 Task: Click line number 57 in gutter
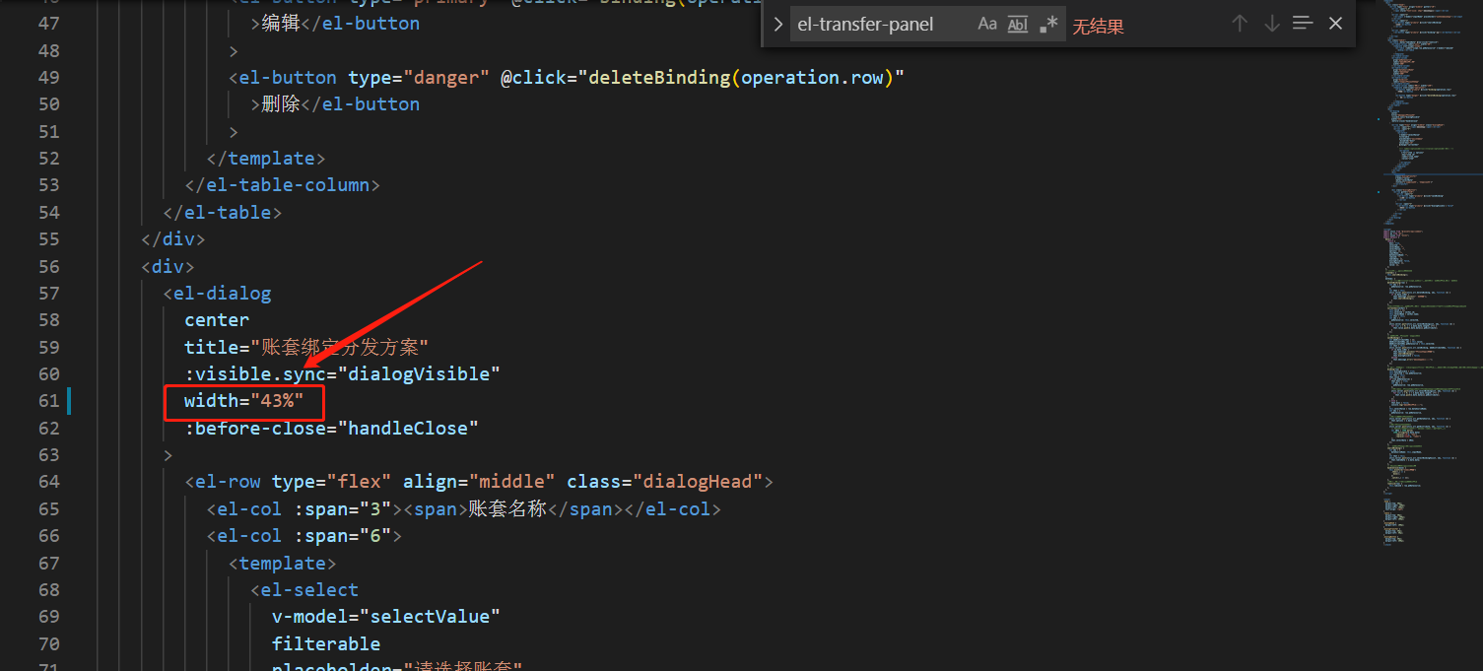point(48,293)
